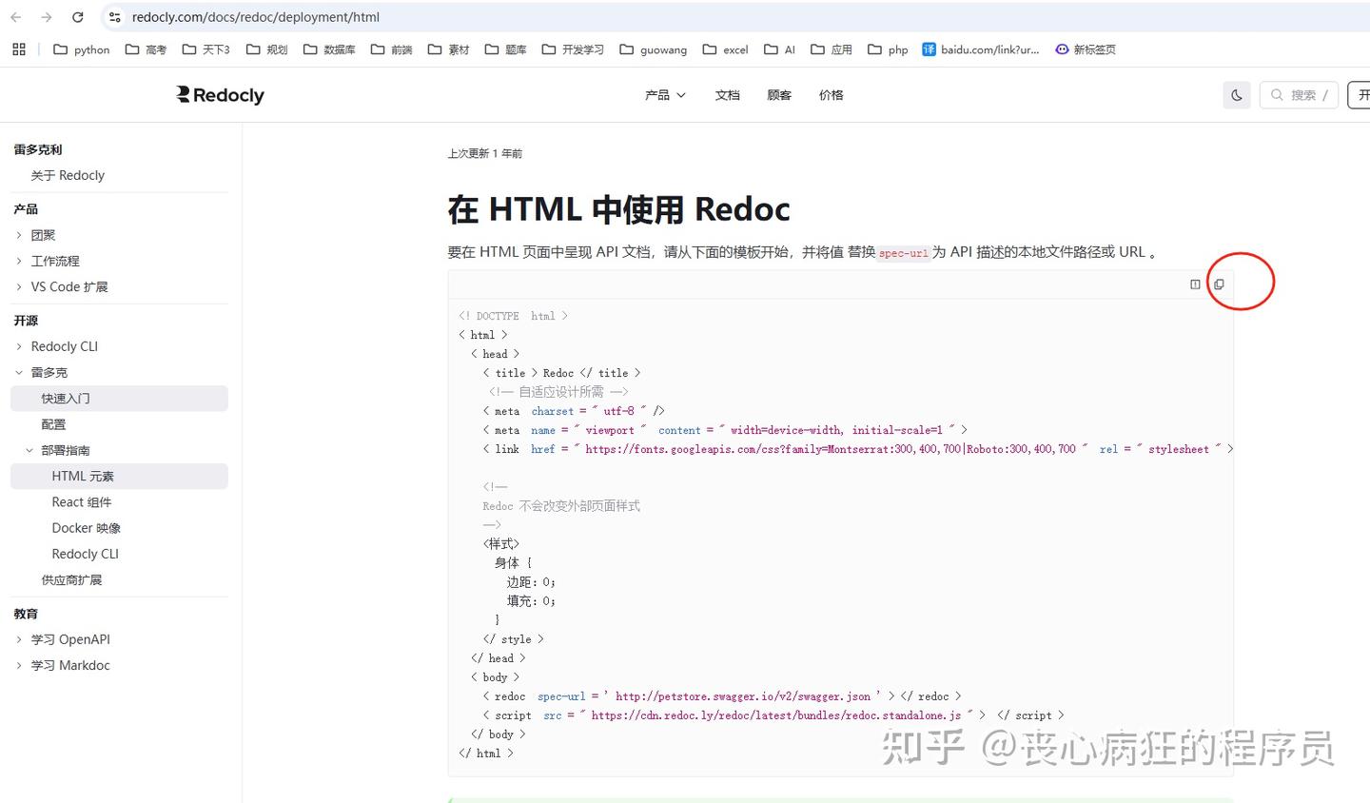
Task: Click the Redocly logo
Action: (x=221, y=95)
